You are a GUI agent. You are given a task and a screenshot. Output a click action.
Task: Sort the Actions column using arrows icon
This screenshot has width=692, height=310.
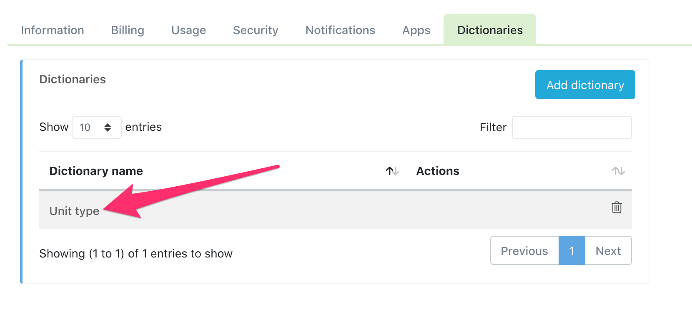(x=618, y=171)
